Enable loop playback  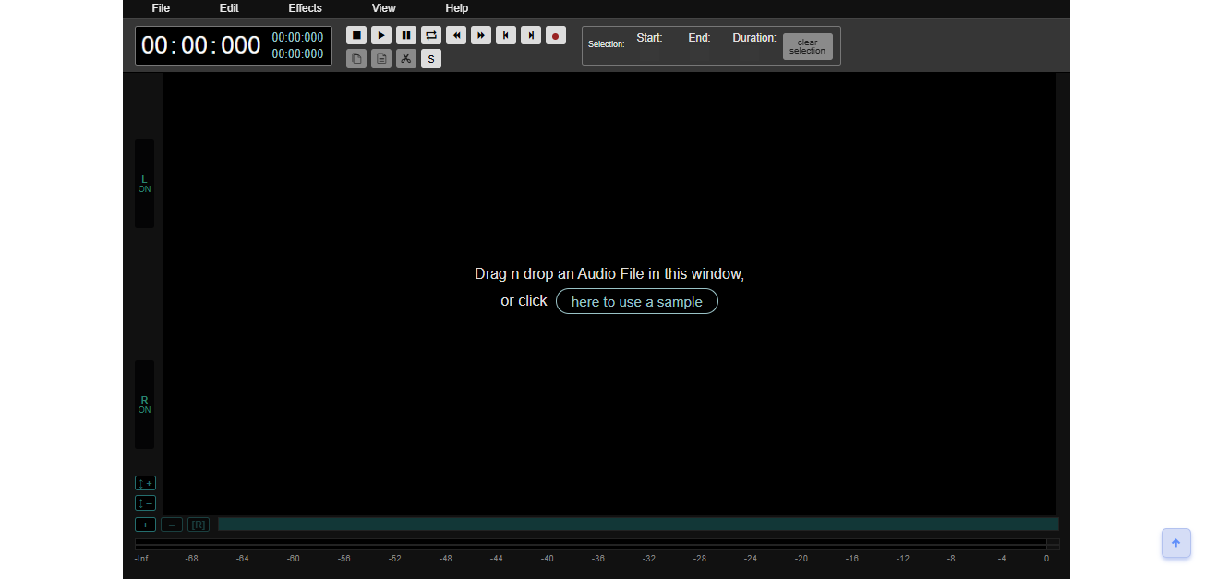431,35
